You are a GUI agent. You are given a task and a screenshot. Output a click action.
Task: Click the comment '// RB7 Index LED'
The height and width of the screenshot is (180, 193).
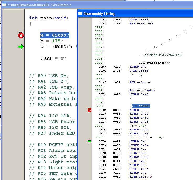(x=52, y=133)
